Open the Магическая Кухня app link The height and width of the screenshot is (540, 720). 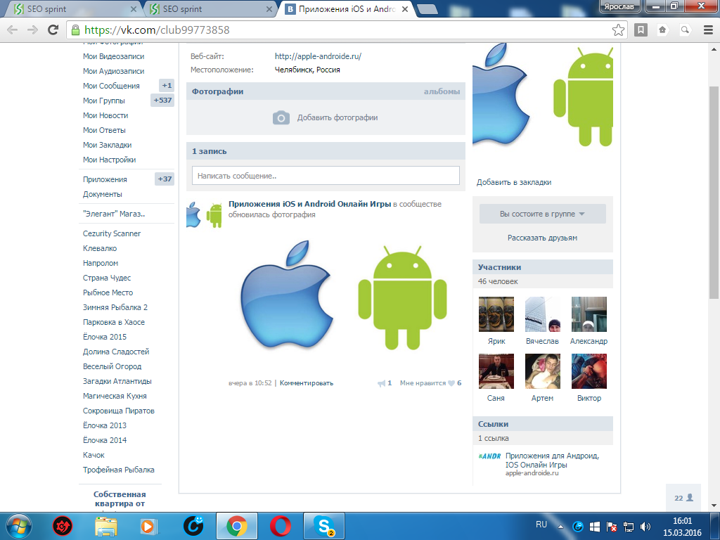pyautogui.click(x=115, y=396)
